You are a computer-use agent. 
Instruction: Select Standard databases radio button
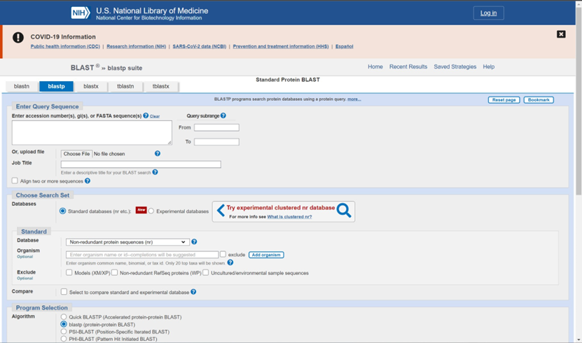[x=63, y=211]
